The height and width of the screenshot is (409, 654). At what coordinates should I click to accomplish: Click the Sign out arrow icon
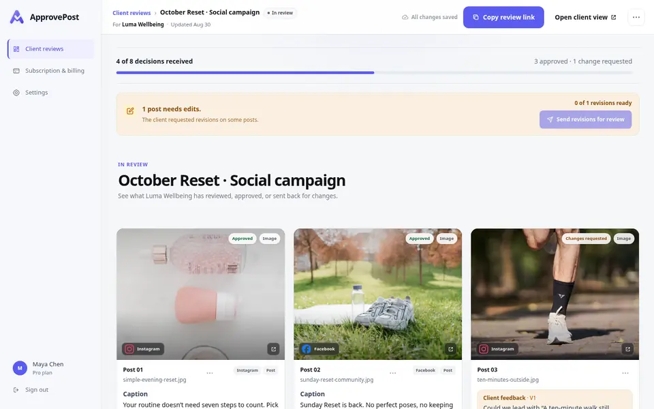(x=16, y=390)
